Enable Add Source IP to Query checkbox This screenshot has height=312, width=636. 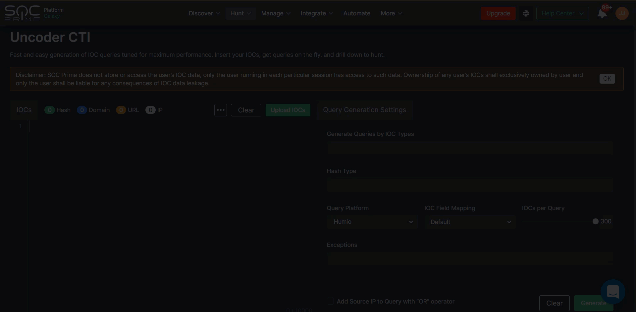pyautogui.click(x=330, y=301)
